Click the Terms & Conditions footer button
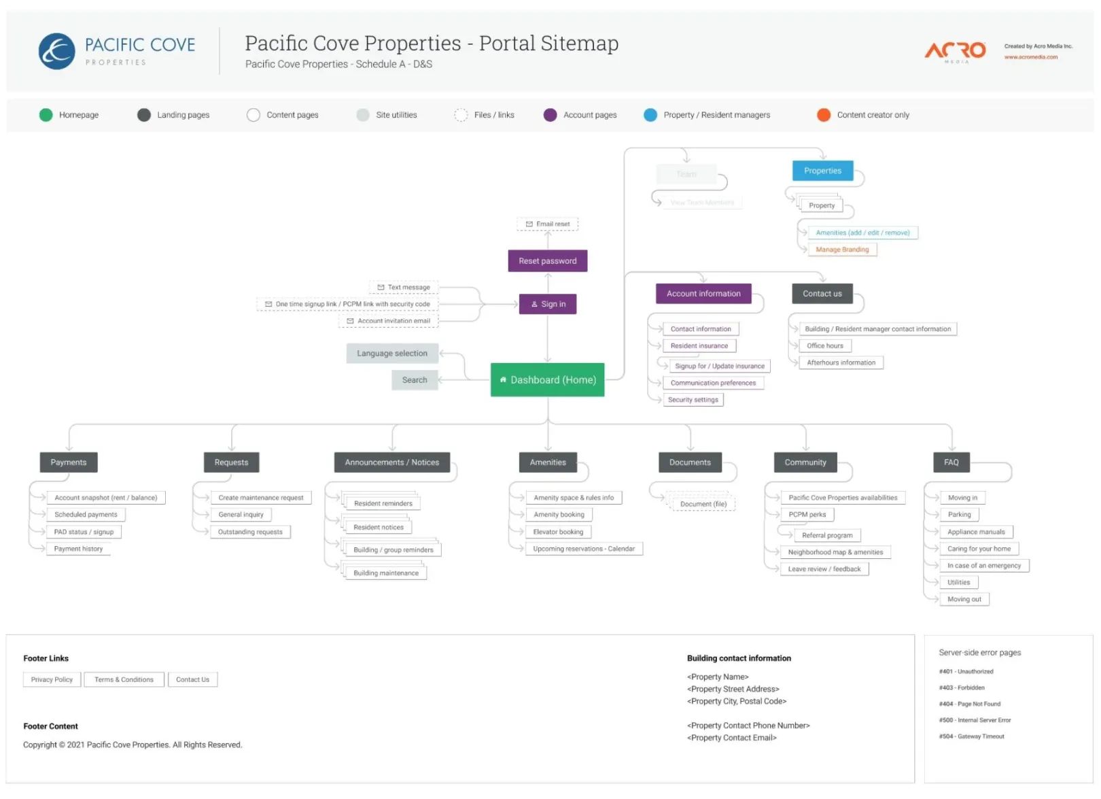This screenshot has height=799, width=1101. pos(124,680)
